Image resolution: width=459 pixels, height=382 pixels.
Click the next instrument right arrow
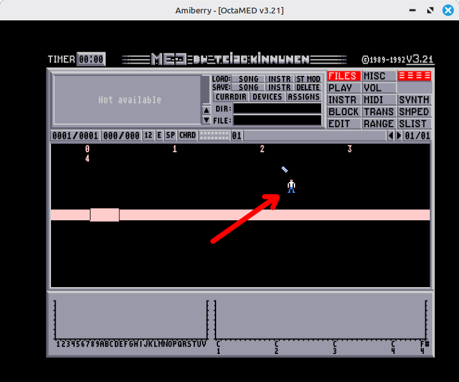point(398,136)
